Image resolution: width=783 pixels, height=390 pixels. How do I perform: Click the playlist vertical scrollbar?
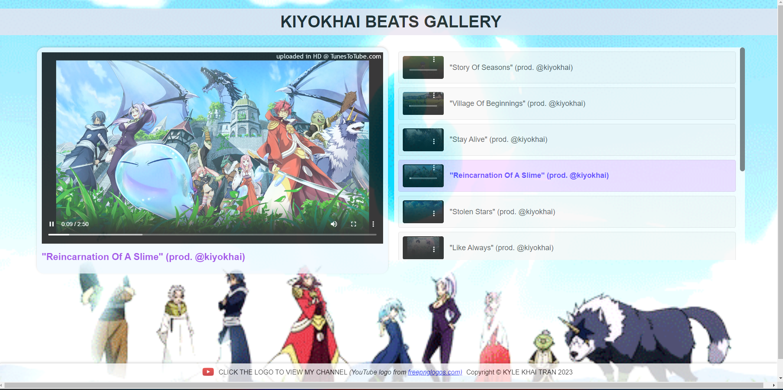click(x=742, y=110)
